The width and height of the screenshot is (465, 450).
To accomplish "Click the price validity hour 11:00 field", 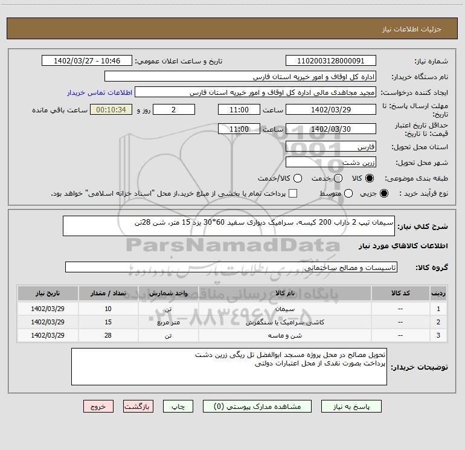I will (239, 129).
